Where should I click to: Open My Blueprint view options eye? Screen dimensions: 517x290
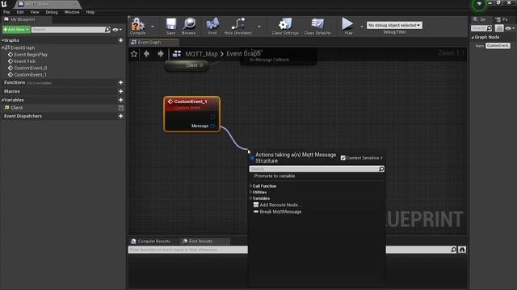(116, 30)
